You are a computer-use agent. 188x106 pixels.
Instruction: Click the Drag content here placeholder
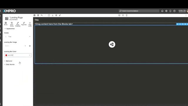point(54,24)
